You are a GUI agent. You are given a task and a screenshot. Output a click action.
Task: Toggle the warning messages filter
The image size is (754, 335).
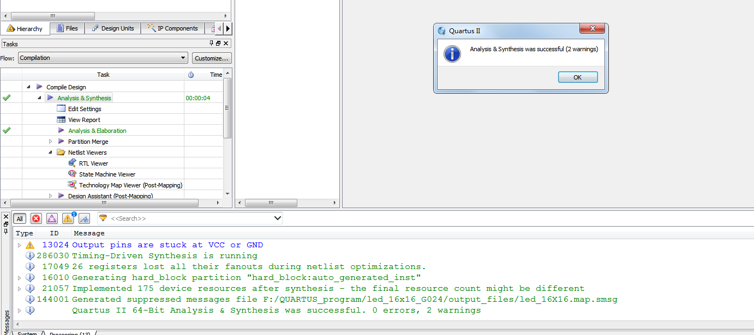pyautogui.click(x=68, y=218)
